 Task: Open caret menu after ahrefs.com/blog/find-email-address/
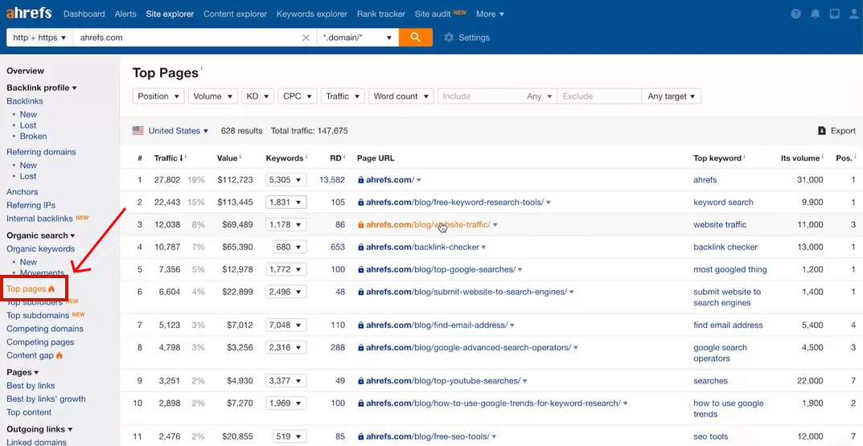512,325
